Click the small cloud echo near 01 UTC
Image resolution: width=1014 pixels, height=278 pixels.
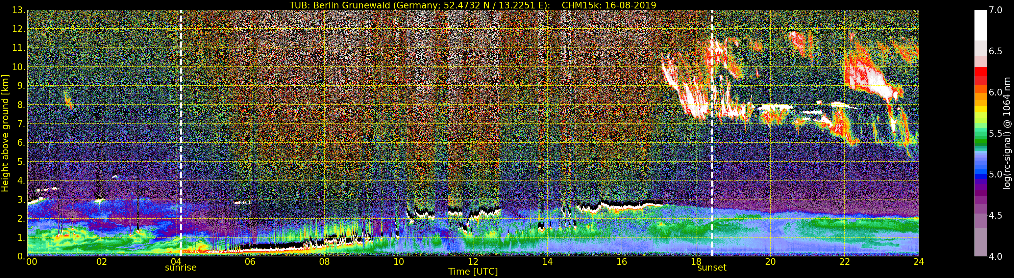point(68,100)
